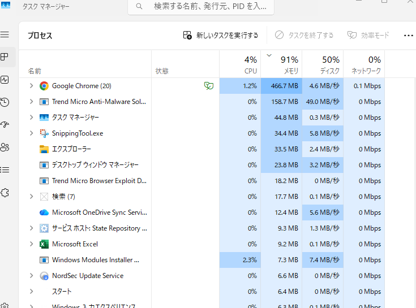
Task: Expand the タスク マネージャー process group
Action: (31, 118)
